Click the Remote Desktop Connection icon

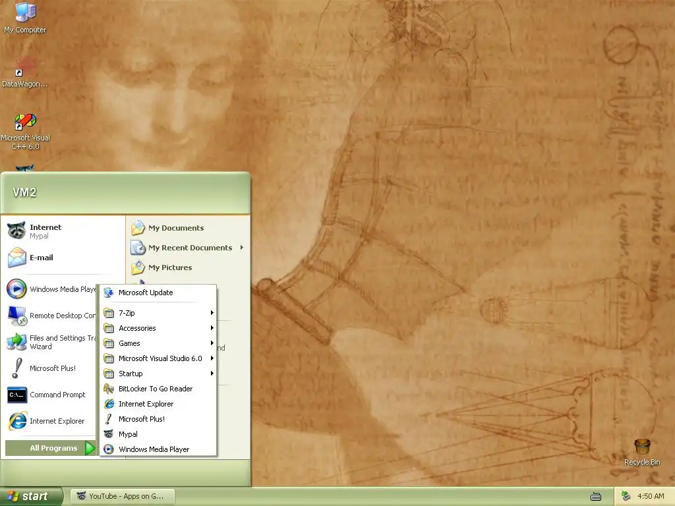coord(16,316)
